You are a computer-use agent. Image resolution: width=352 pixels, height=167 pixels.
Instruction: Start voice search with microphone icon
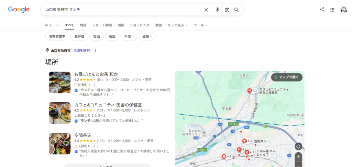click(x=218, y=10)
